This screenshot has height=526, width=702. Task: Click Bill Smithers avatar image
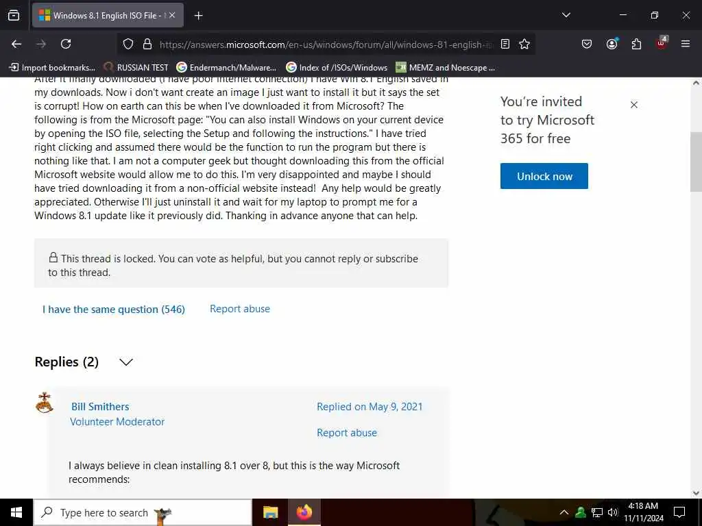pos(45,403)
